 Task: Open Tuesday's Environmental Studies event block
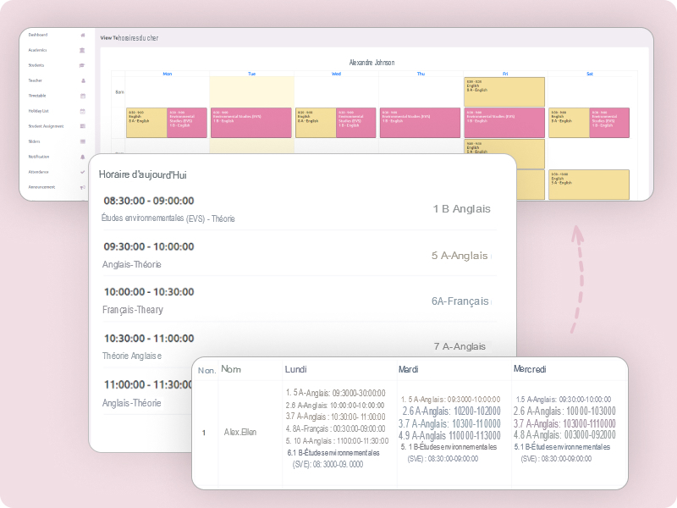251,122
